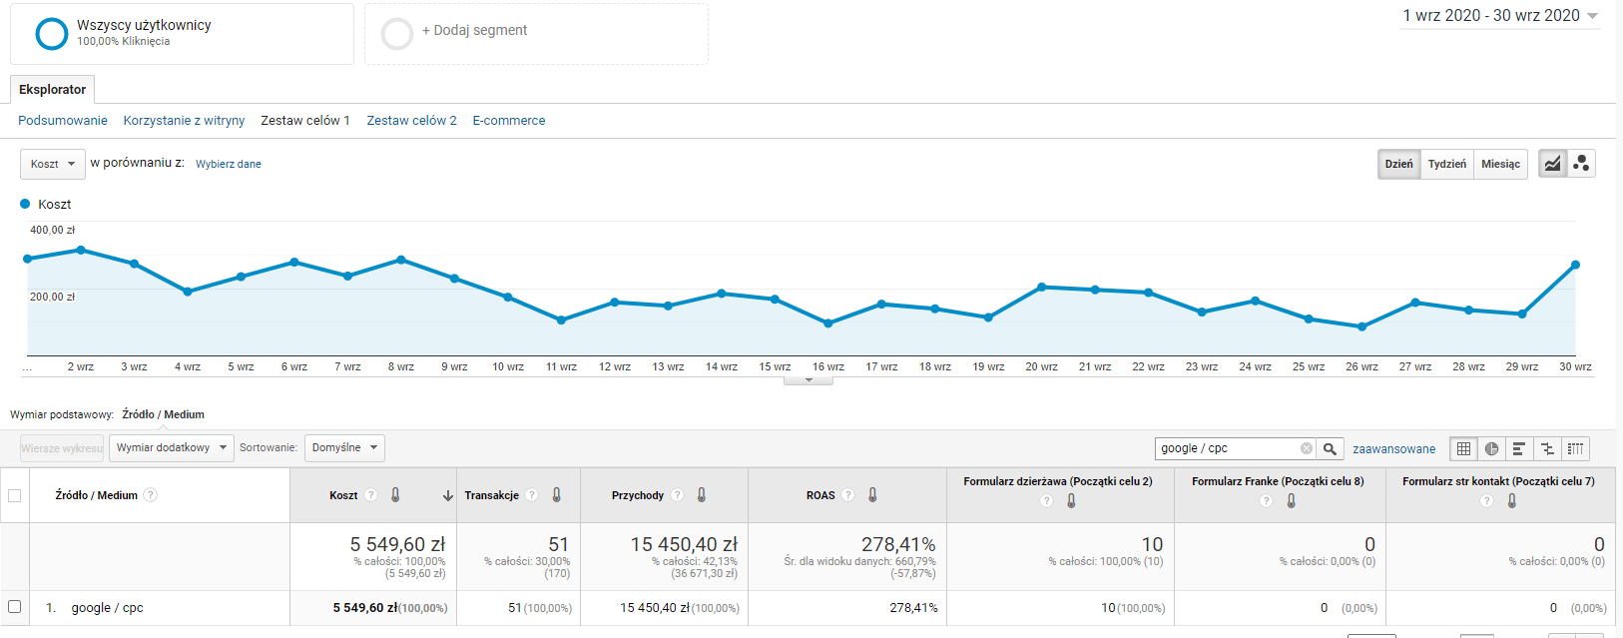Open the Koszt metric dropdown

53,164
